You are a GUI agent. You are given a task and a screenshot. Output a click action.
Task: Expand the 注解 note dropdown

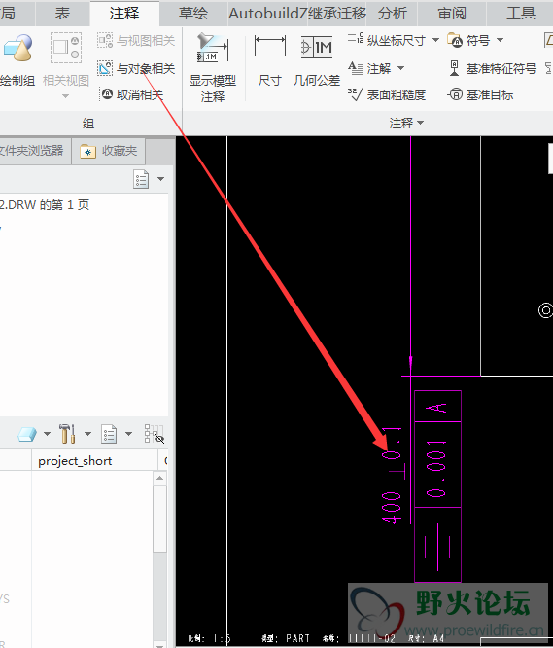[x=400, y=68]
